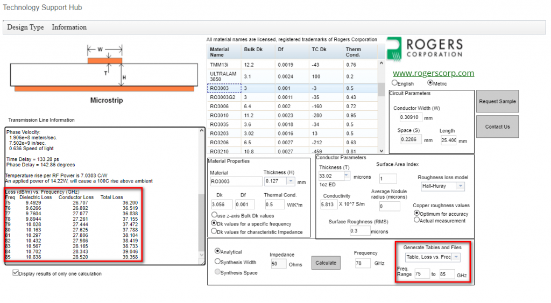Click results panel scroll down arrow
Viewport: 551px width, 303px height.
point(202,255)
